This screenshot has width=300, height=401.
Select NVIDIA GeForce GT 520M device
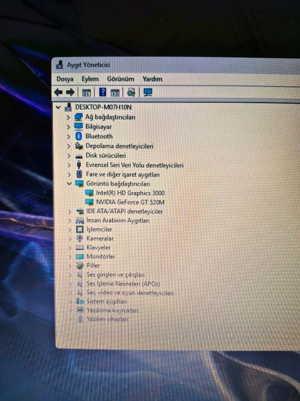130,202
